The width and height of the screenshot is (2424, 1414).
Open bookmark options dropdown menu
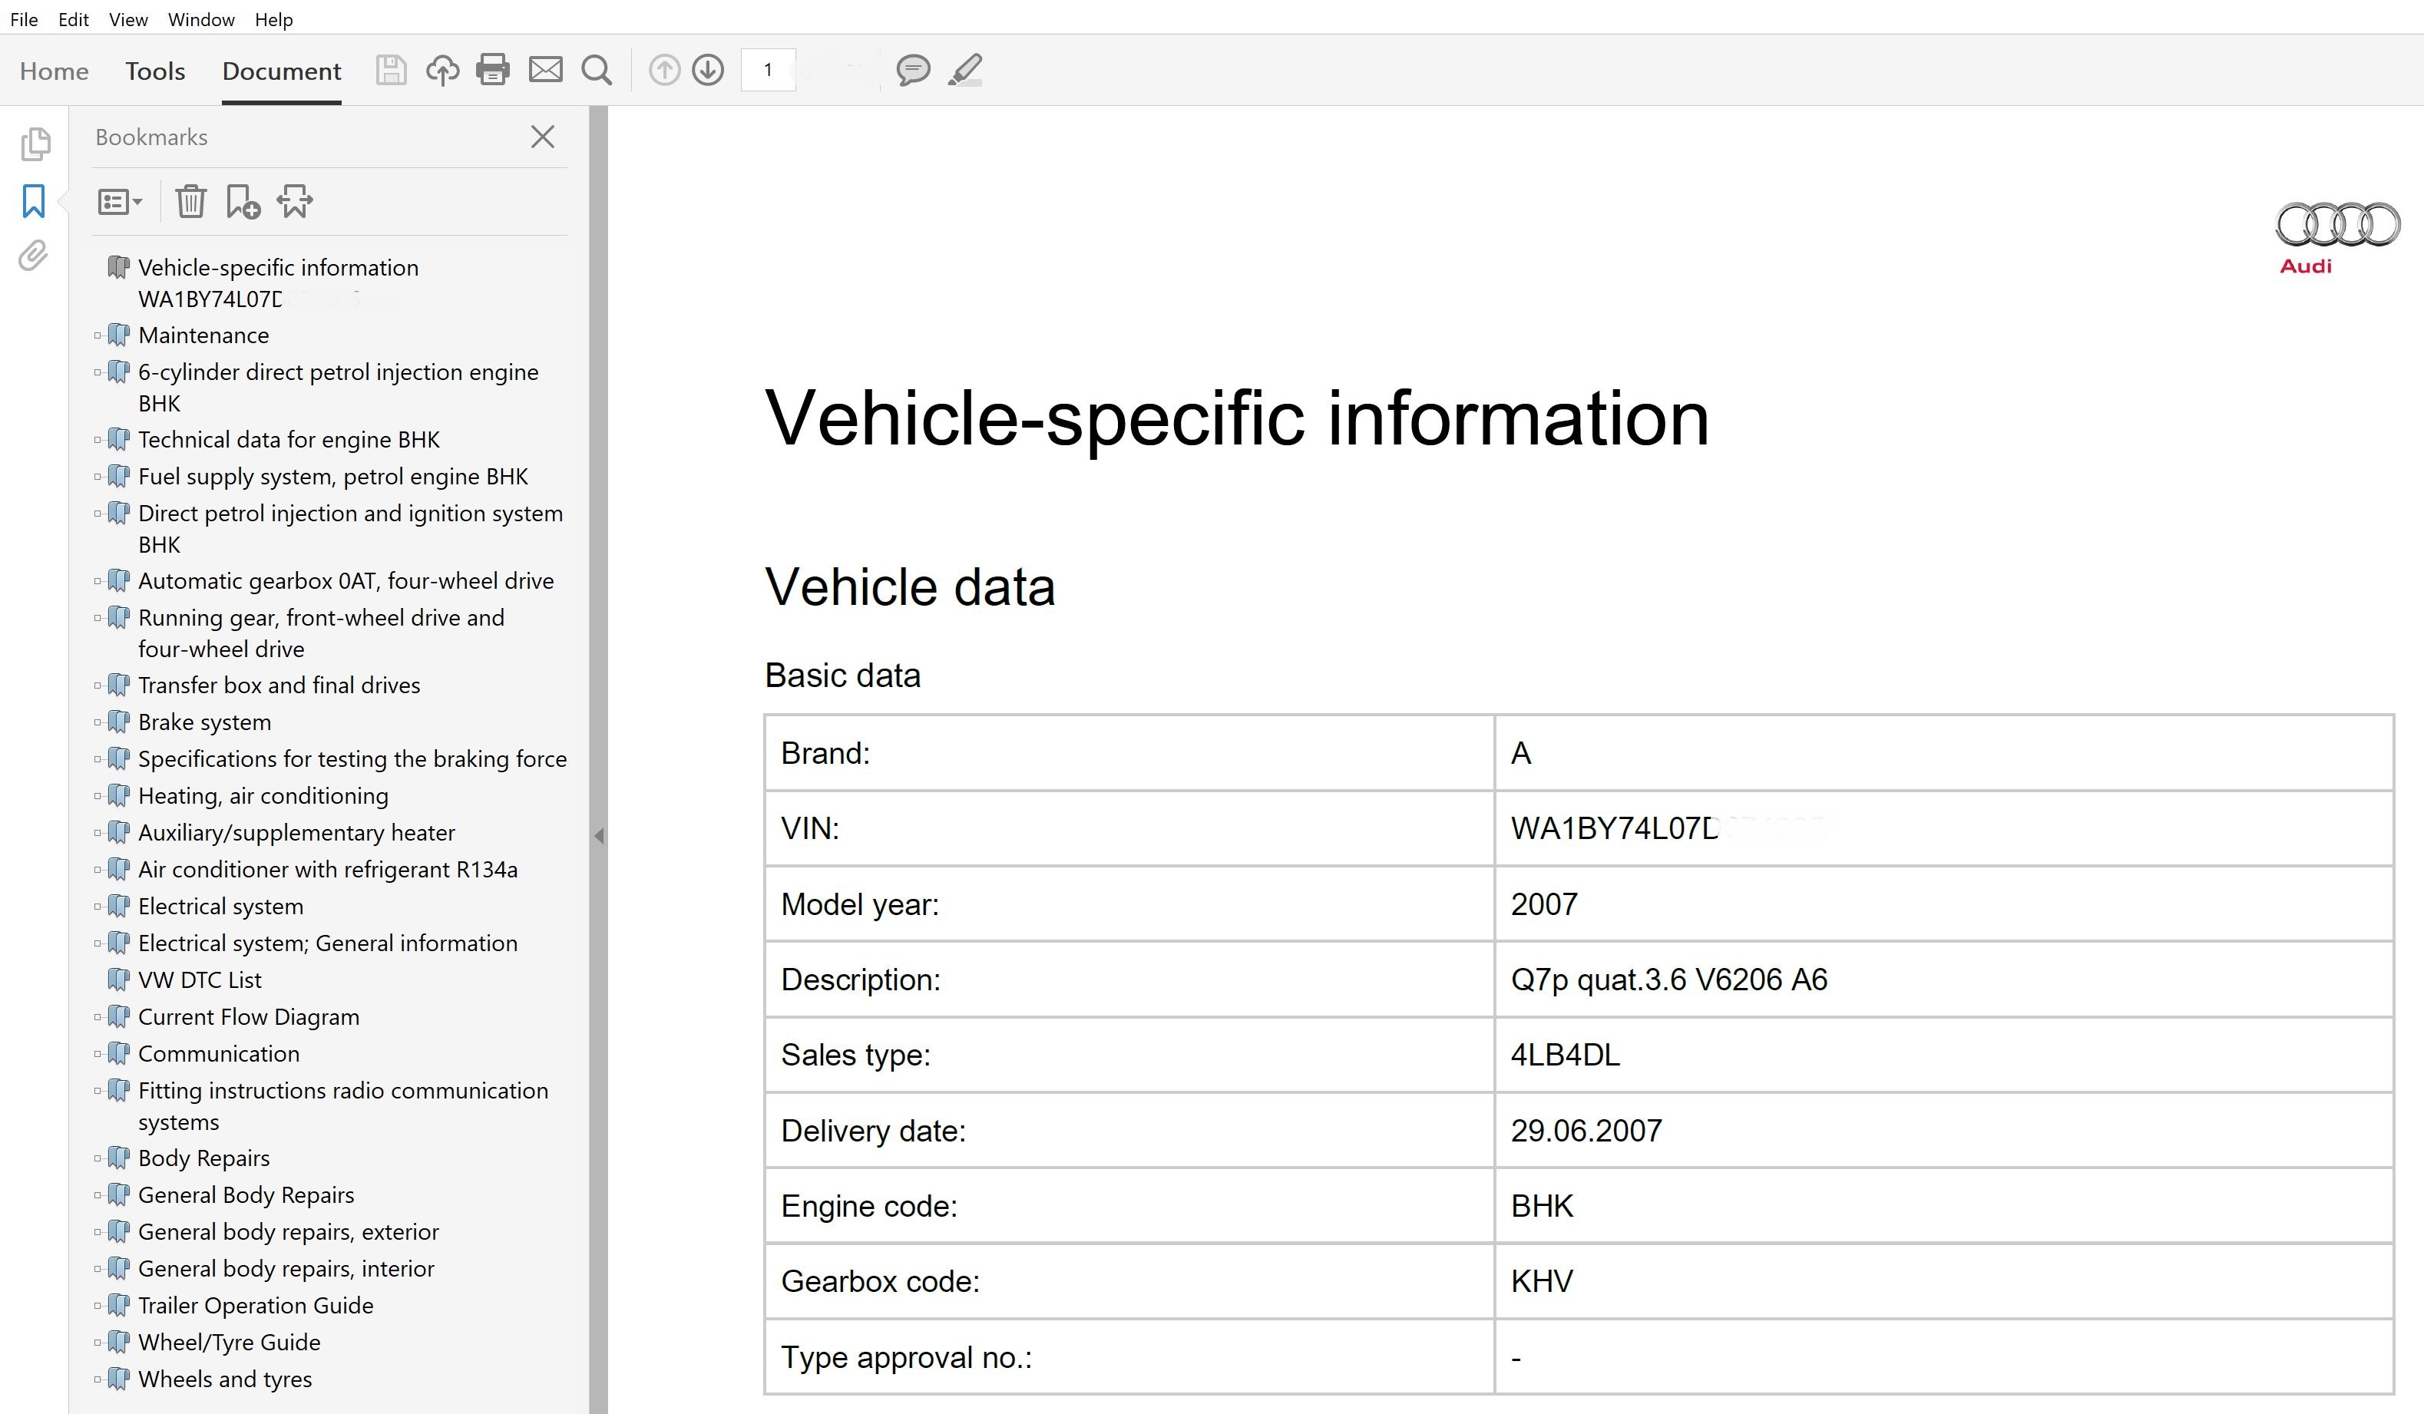point(119,202)
